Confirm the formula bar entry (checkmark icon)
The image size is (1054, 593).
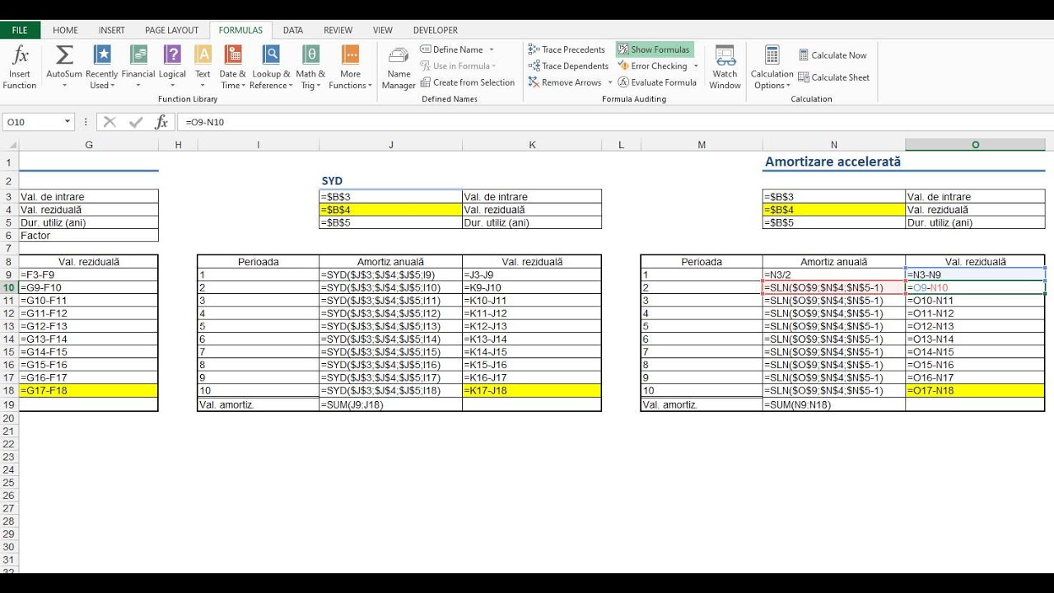(x=136, y=122)
